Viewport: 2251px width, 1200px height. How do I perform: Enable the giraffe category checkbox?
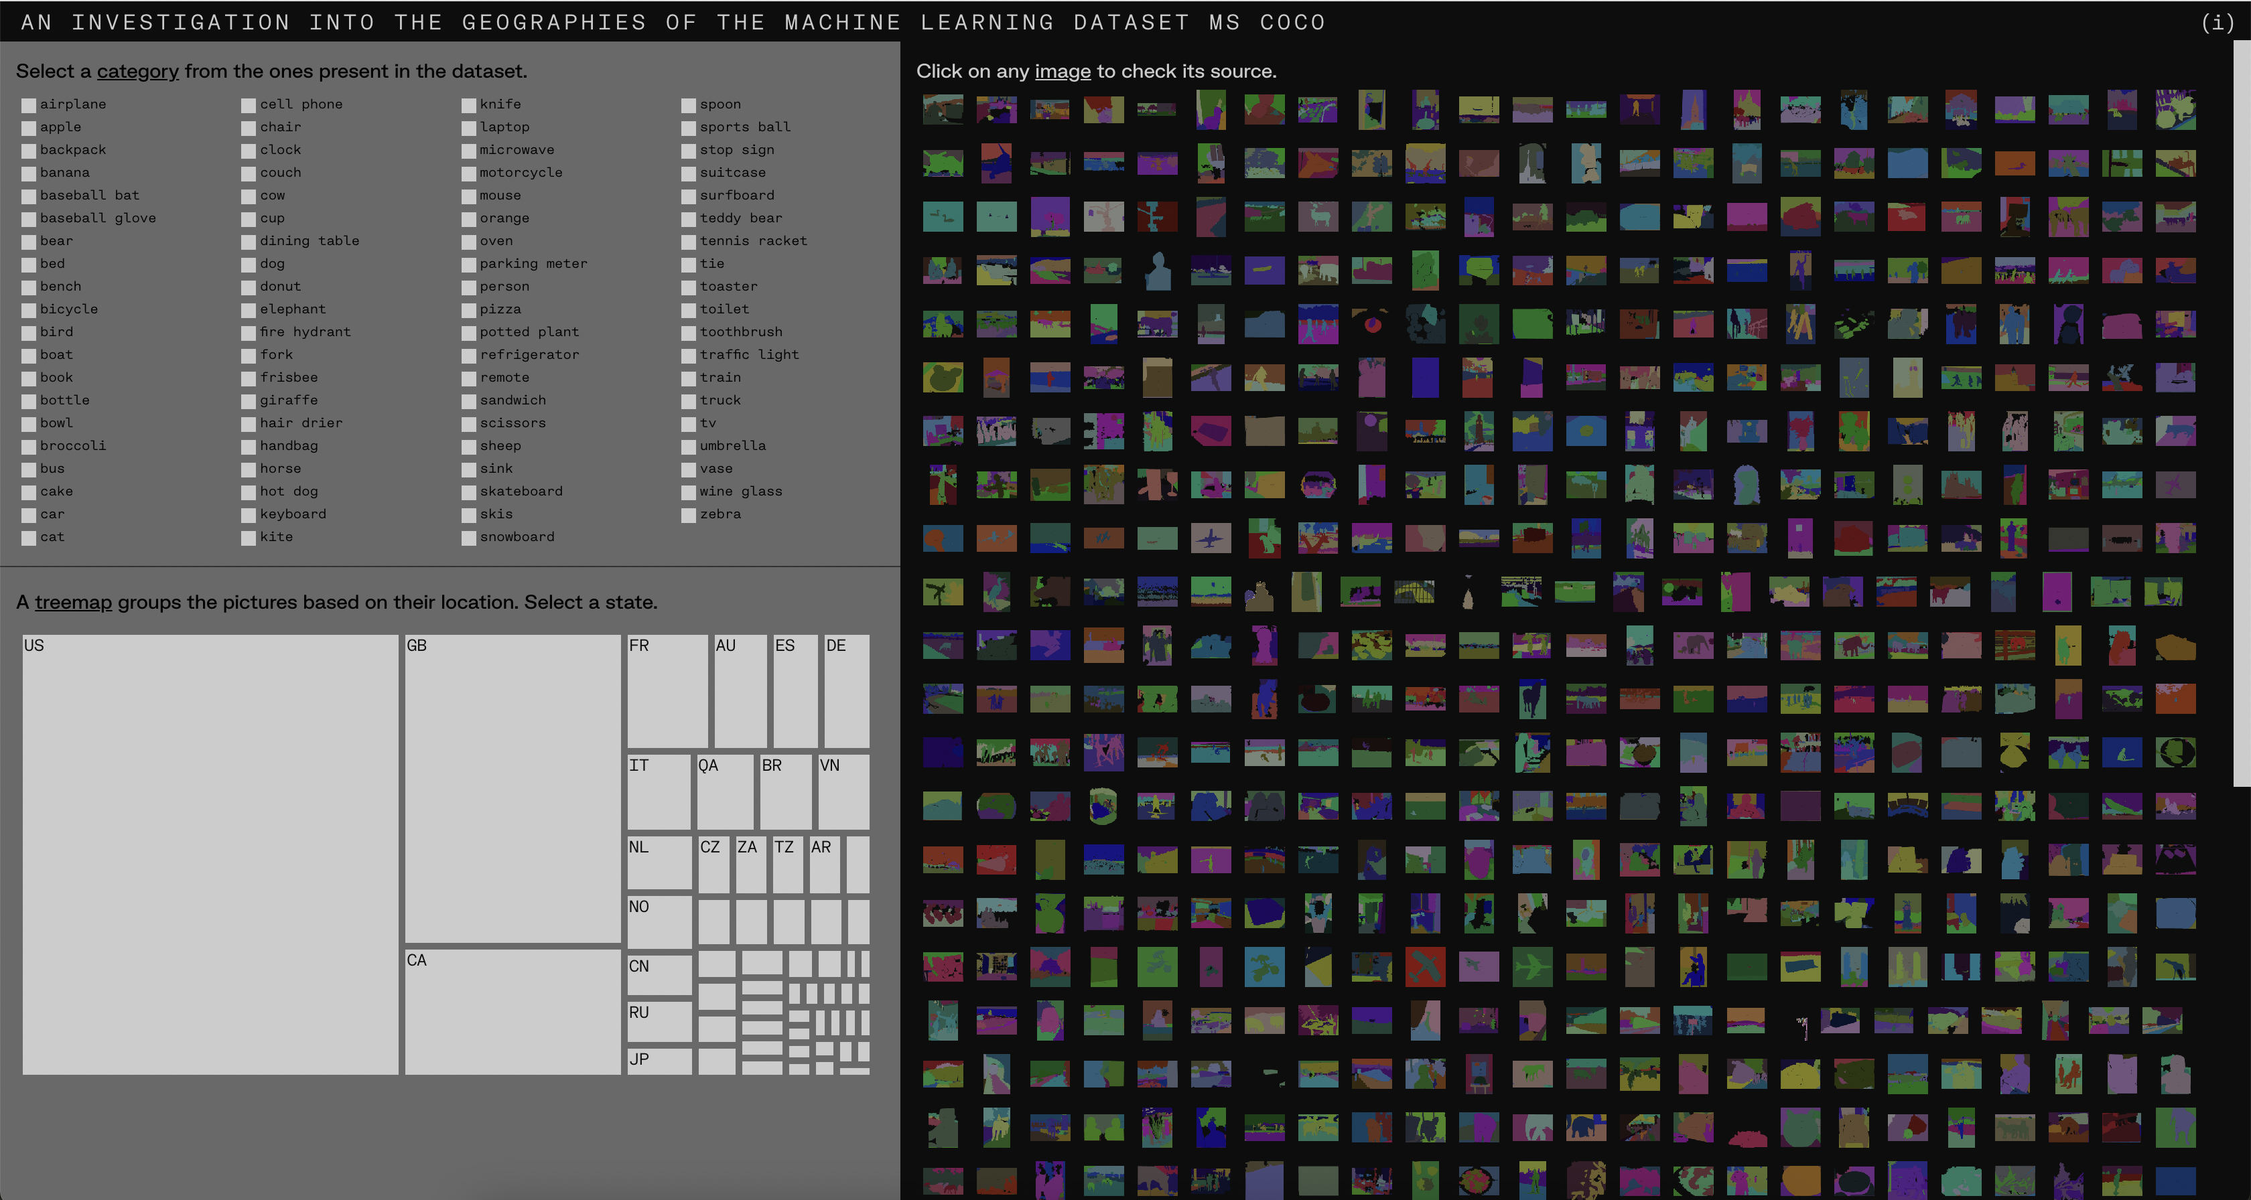click(x=249, y=401)
